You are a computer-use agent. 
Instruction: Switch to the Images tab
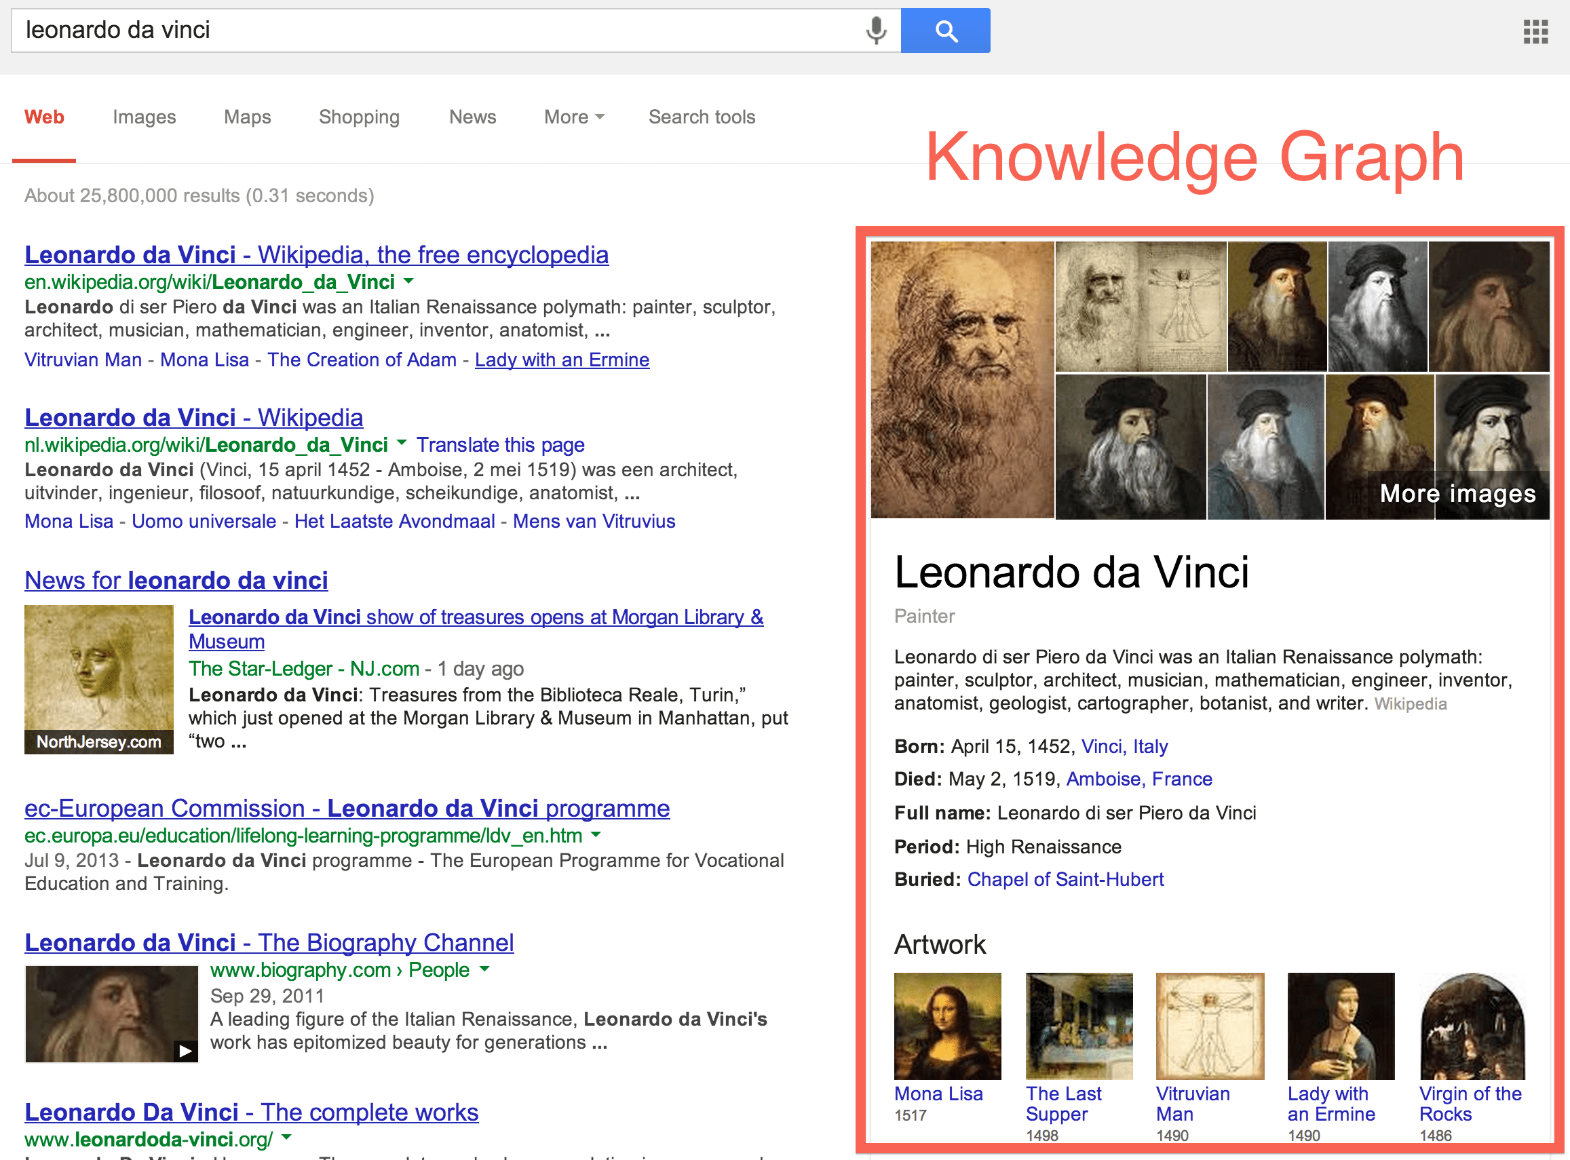pos(144,117)
